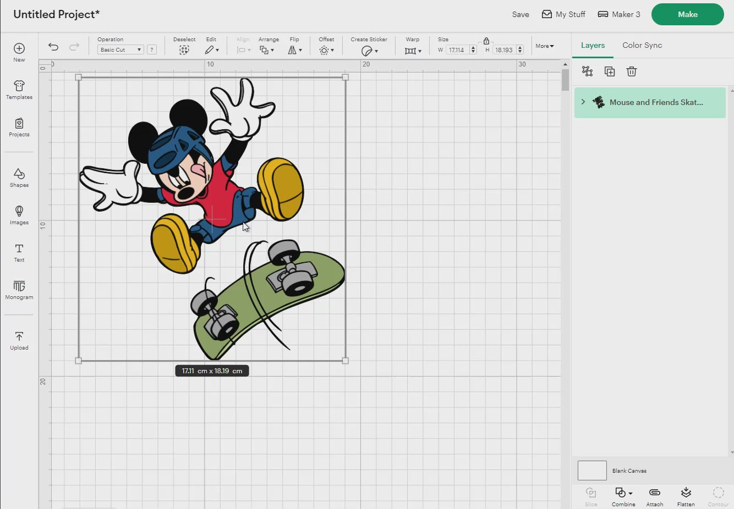Viewport: 734px width, 509px height.
Task: Click the New project icon
Action: click(x=19, y=49)
